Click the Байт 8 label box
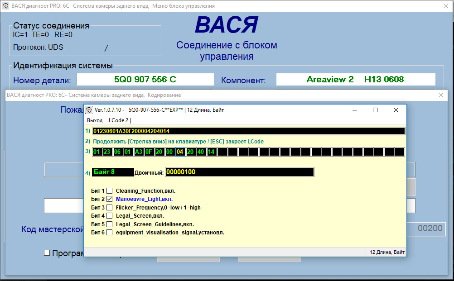 click(113, 172)
